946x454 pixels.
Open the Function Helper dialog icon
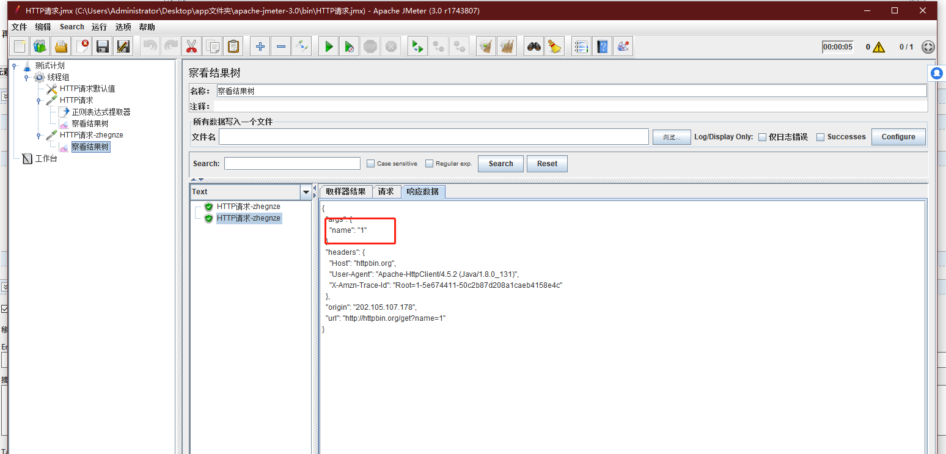(581, 46)
